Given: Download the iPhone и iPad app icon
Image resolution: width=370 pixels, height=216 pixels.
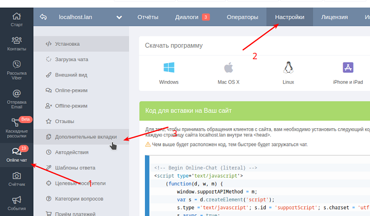Looking at the screenshot, I should coord(348,67).
